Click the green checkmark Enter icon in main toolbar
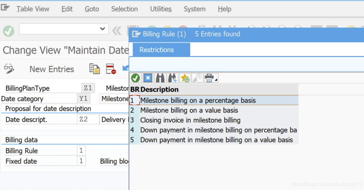This screenshot has width=364, height=190. (9, 31)
